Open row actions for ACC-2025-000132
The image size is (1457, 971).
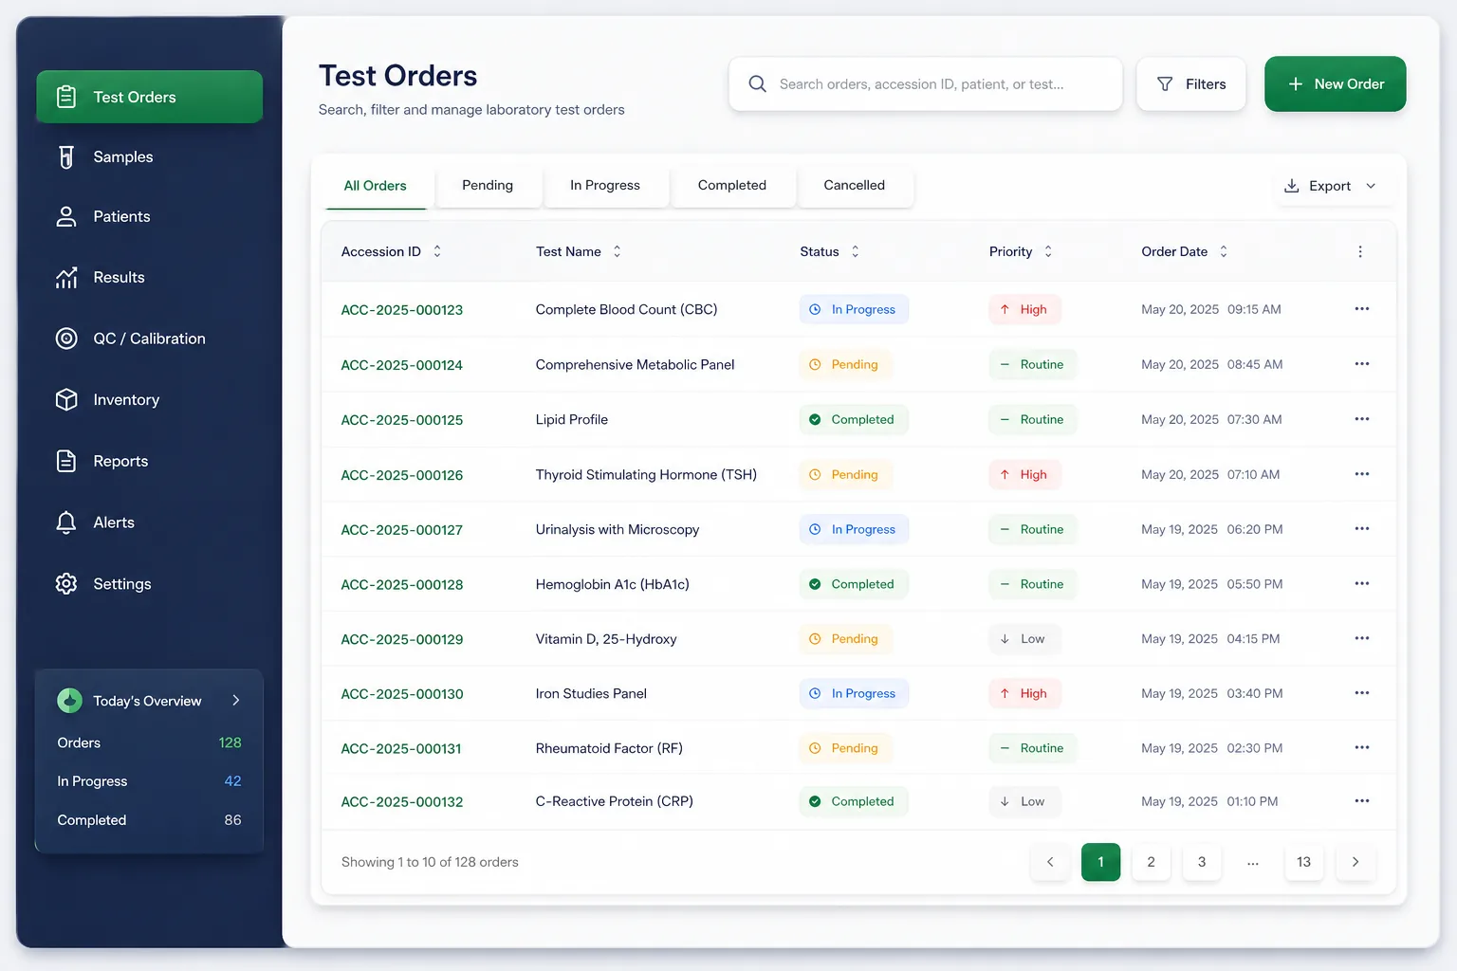(x=1362, y=801)
